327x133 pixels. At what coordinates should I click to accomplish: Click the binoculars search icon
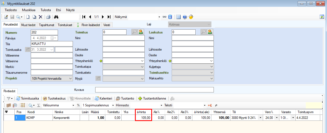pos(56,17)
